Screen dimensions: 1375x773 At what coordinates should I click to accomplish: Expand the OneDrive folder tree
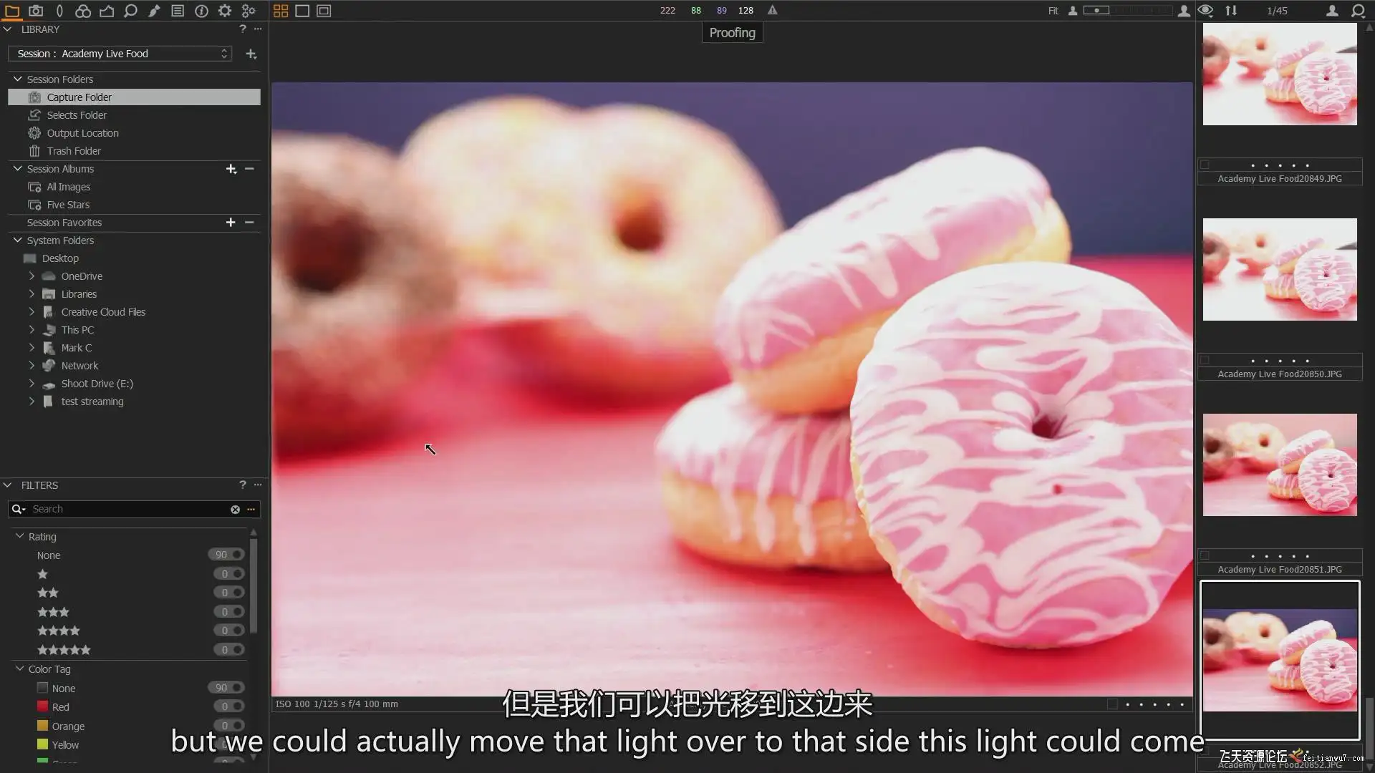click(32, 276)
